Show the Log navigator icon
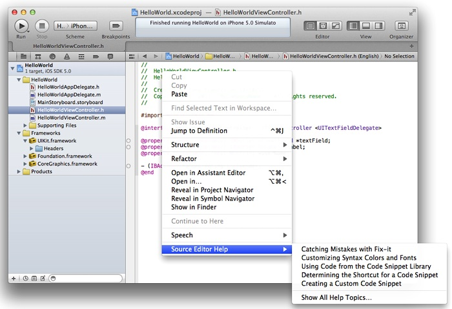 click(110, 56)
